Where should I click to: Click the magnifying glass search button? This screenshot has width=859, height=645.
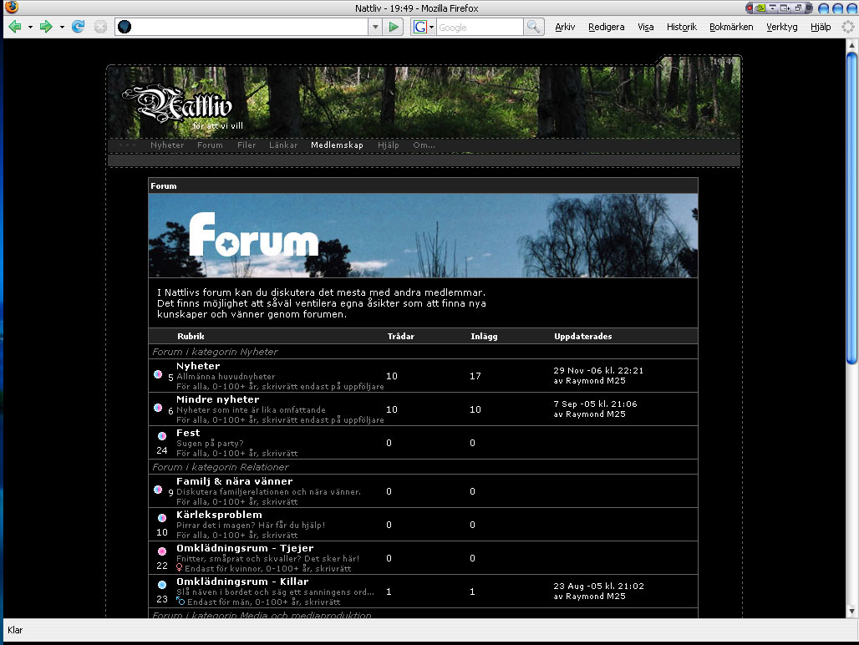coord(534,27)
